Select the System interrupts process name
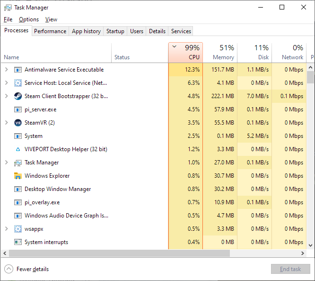 (46, 242)
